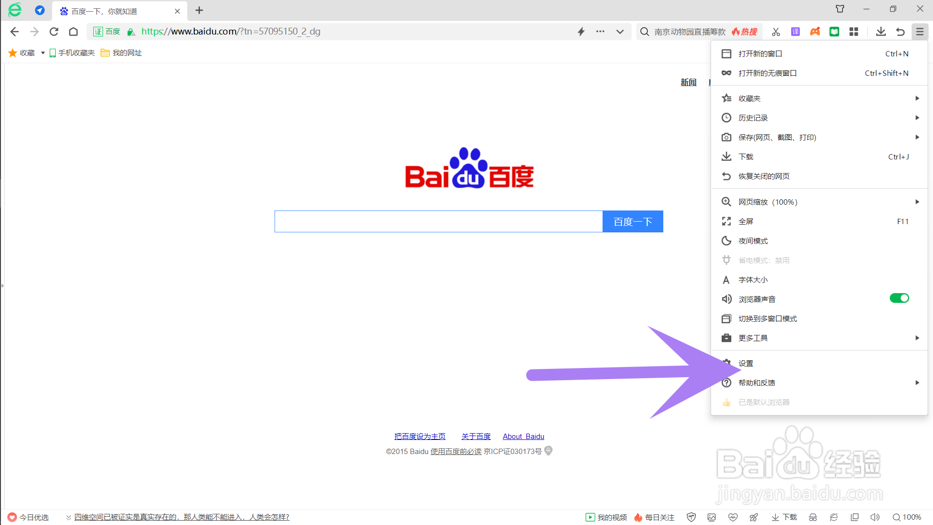Click the 新闻 link at page top
The width and height of the screenshot is (933, 525).
tap(689, 83)
